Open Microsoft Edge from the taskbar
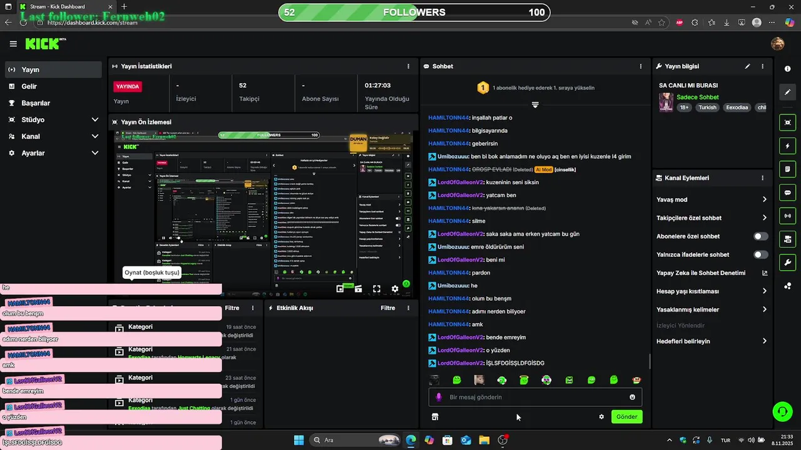The image size is (801, 450). (411, 440)
